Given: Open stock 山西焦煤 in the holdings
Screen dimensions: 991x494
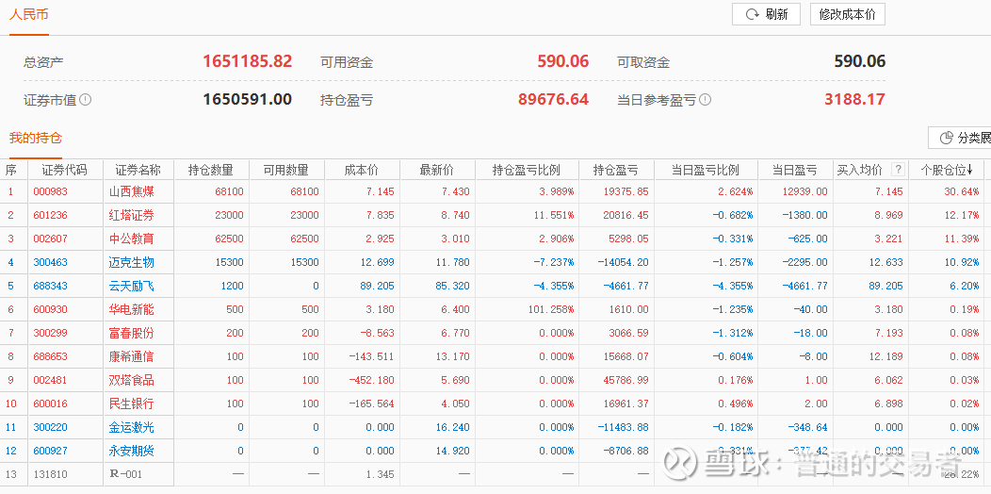Looking at the screenshot, I should coord(131,191).
